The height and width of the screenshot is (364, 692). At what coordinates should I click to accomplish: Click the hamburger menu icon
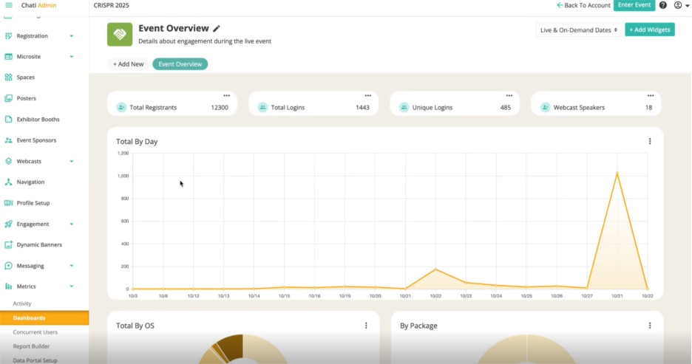(9, 5)
